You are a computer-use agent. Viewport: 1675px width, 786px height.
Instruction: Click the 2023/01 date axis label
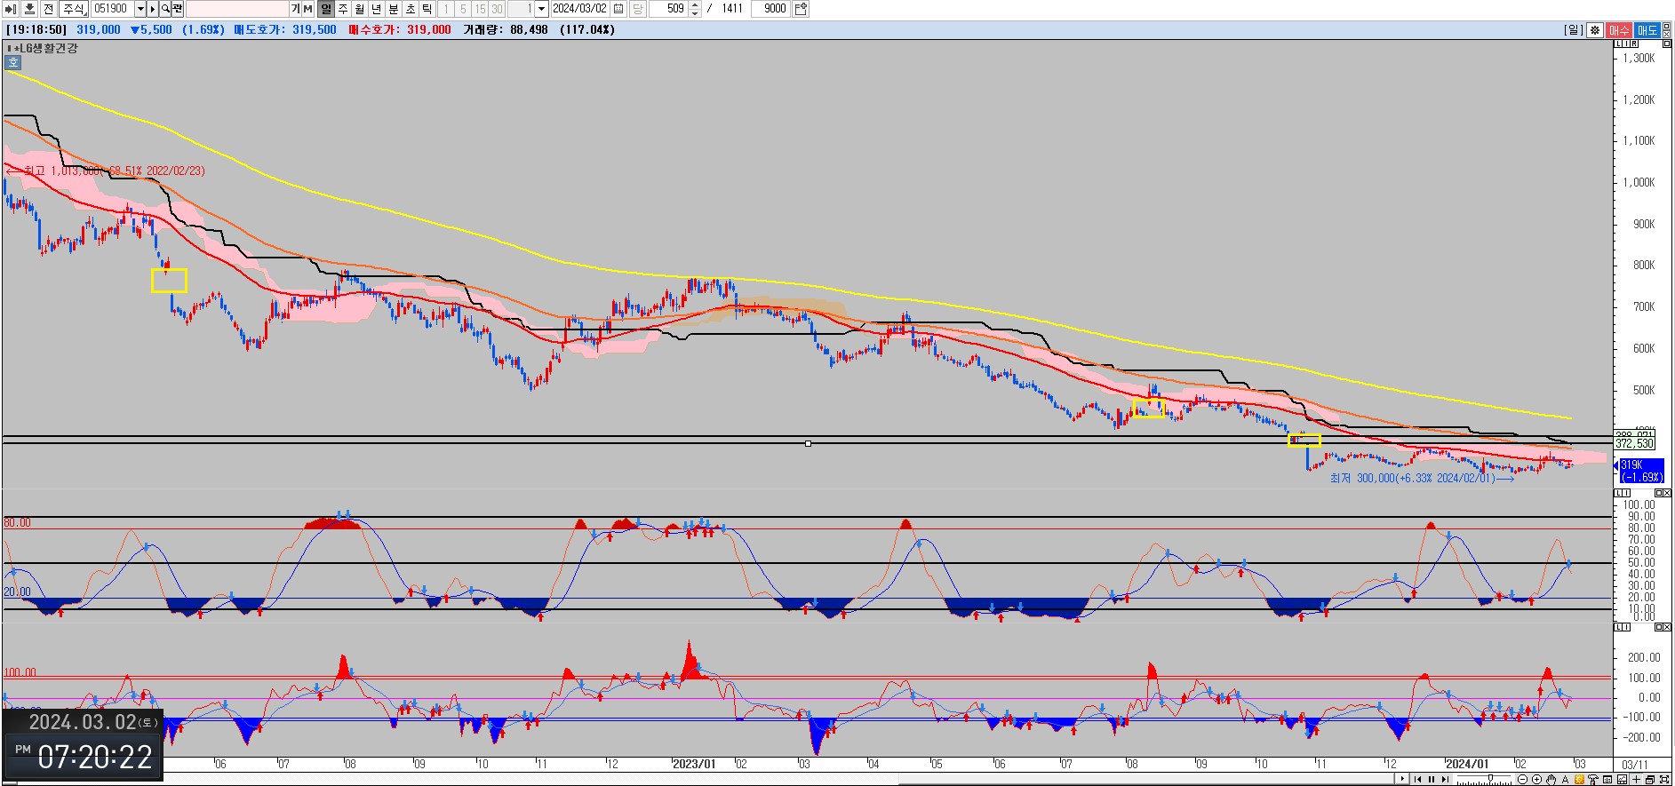[x=694, y=764]
